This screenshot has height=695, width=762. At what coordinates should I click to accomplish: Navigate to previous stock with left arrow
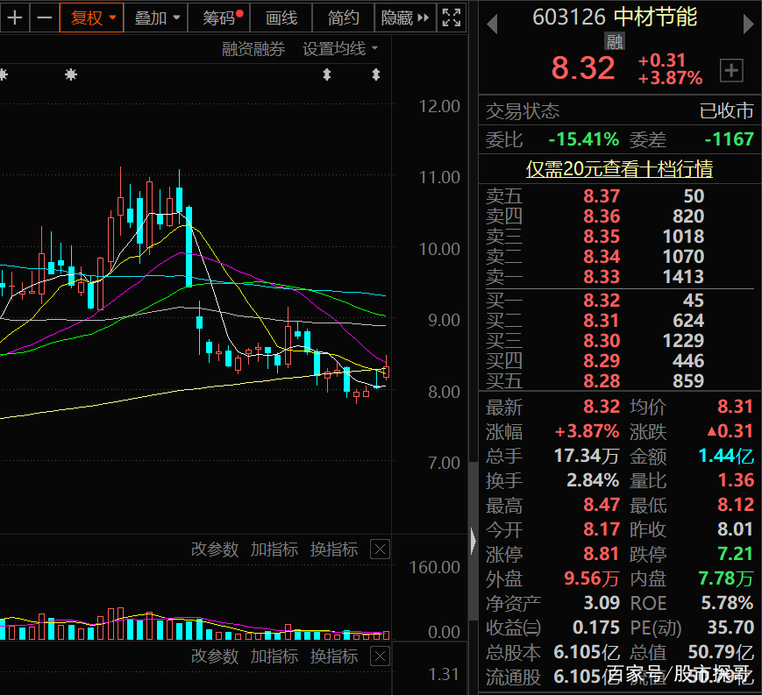click(491, 24)
